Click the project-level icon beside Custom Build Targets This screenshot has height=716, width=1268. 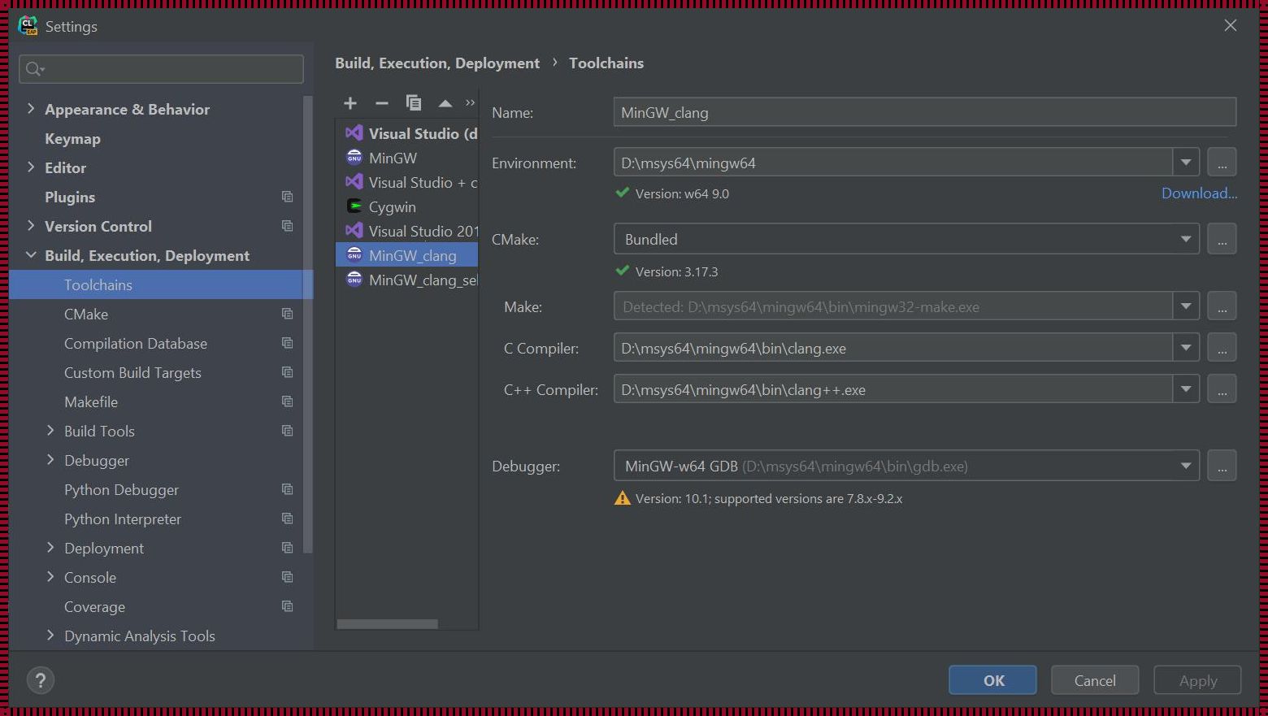pyautogui.click(x=287, y=372)
